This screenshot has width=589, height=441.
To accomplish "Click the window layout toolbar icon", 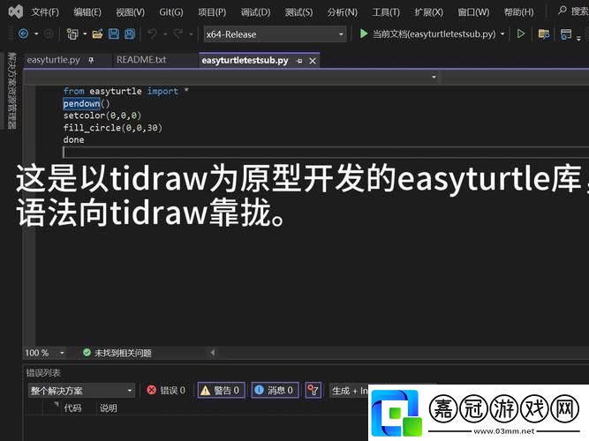I will (566, 34).
